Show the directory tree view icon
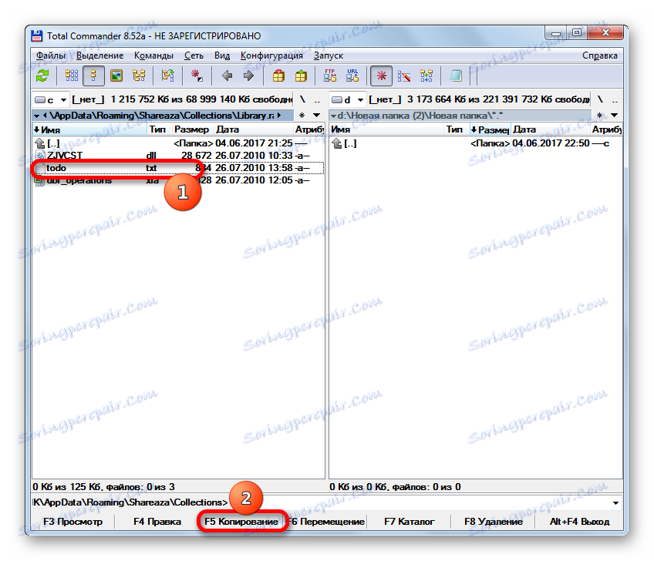This screenshot has width=654, height=561. click(139, 76)
